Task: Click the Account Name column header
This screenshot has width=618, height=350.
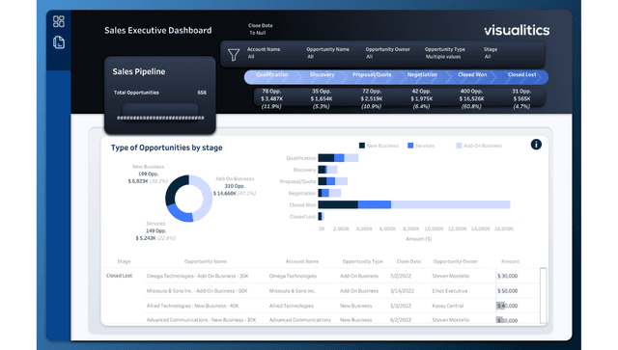Action: 302,261
